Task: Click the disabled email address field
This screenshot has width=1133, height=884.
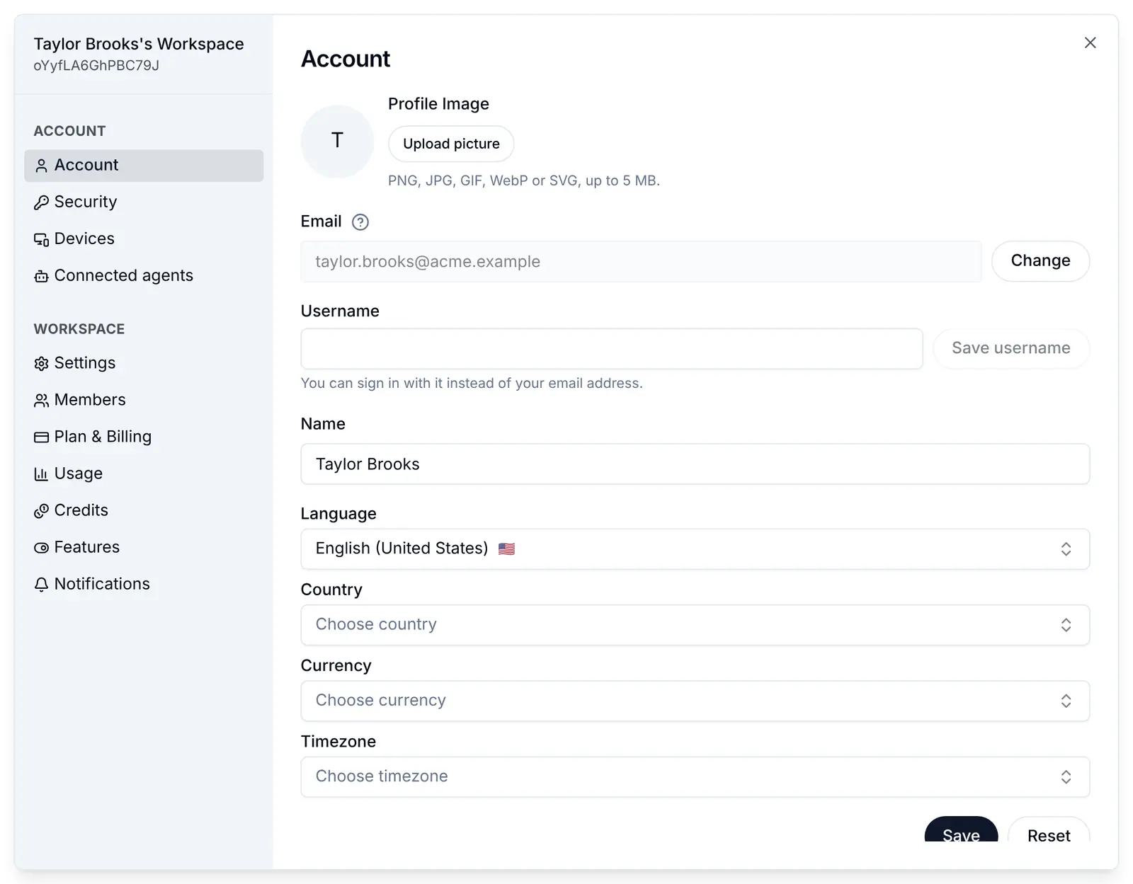Action: pyautogui.click(x=641, y=262)
